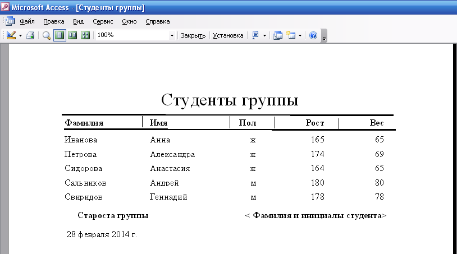
Task: Click the surname Сидорова
Action: click(83, 168)
